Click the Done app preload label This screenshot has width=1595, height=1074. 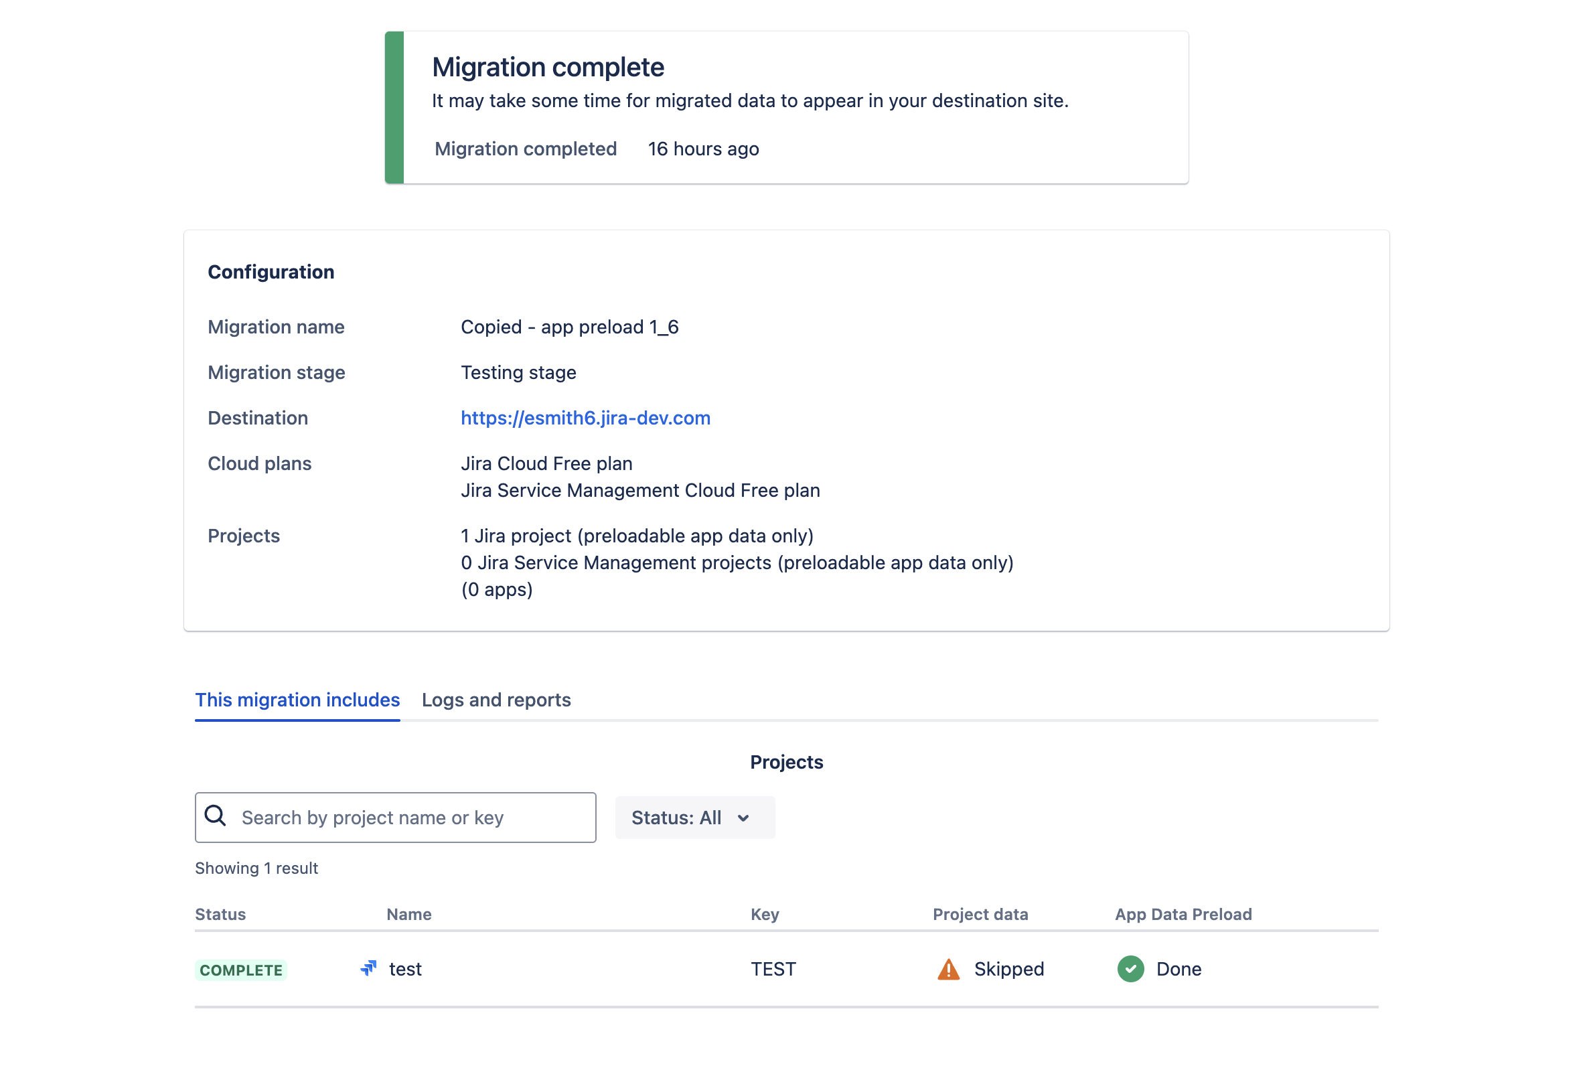(1178, 968)
